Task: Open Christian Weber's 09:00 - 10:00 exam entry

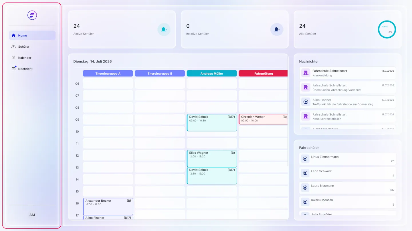Action: [263, 119]
